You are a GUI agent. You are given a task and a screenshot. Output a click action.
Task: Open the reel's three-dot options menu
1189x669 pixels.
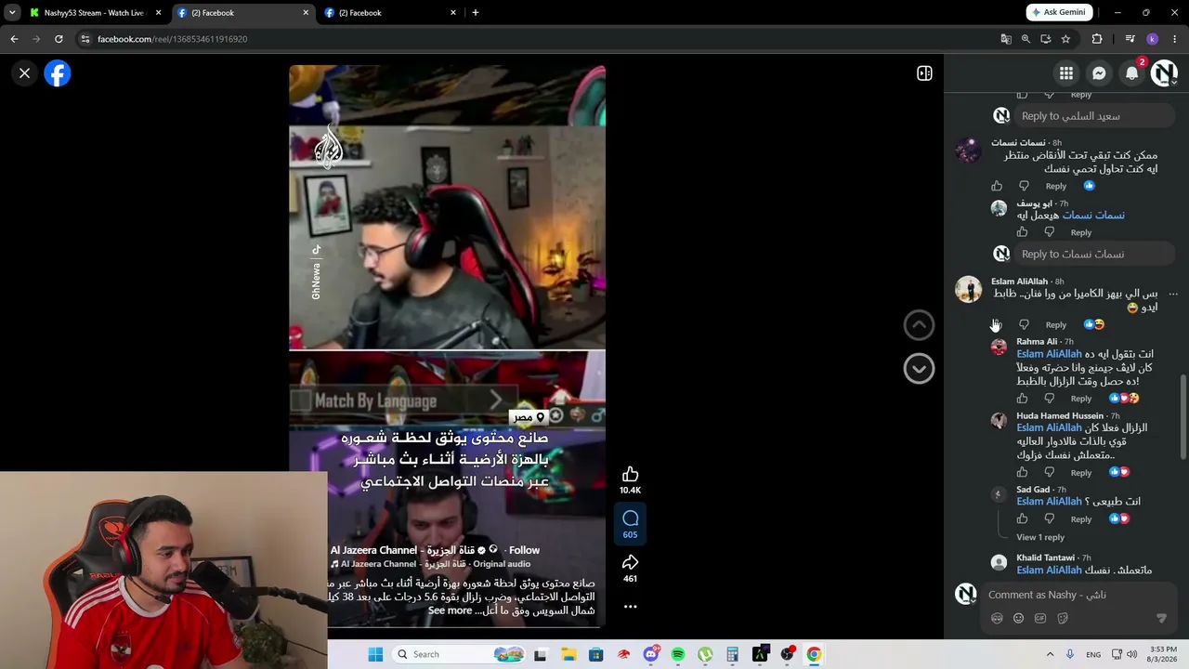[630, 607]
